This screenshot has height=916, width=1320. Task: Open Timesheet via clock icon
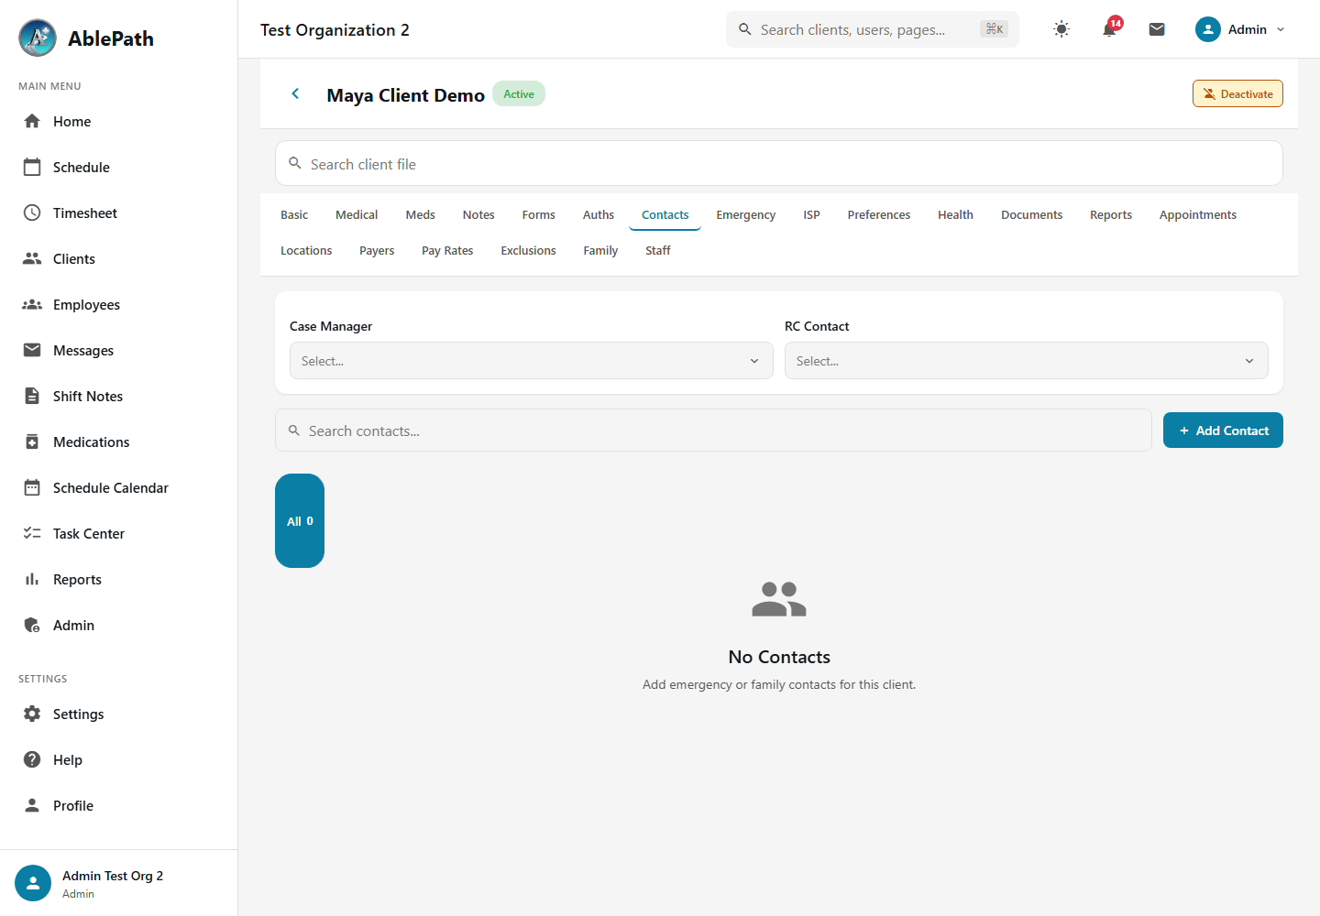click(32, 213)
